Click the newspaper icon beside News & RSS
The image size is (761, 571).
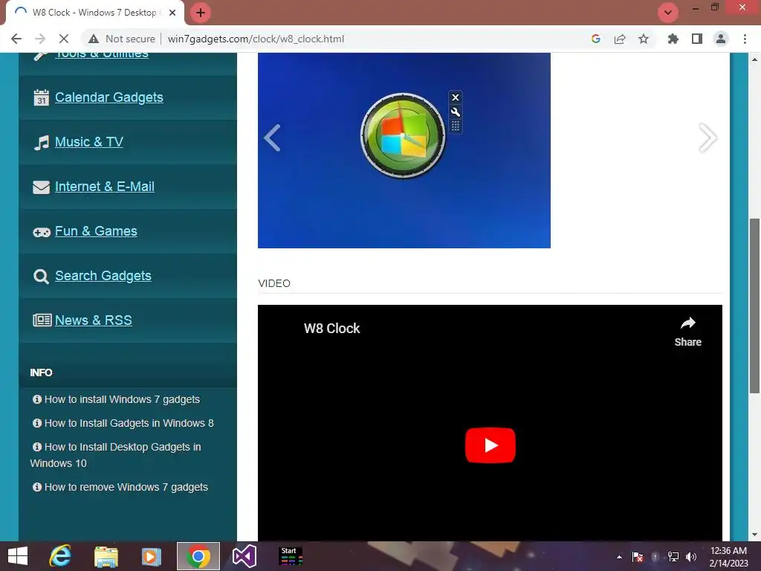42,320
